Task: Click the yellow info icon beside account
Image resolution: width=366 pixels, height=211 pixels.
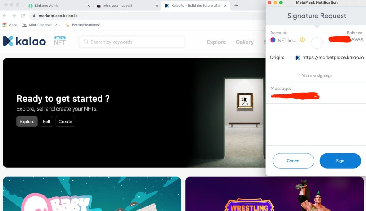Action: click(x=302, y=40)
